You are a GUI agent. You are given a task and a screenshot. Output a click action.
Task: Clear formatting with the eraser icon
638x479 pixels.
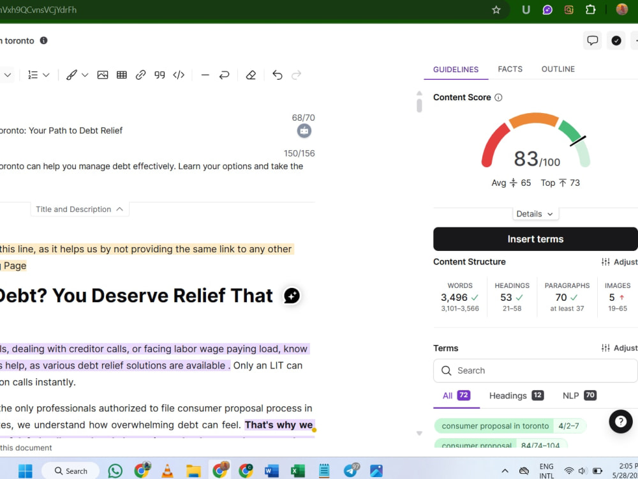click(x=251, y=75)
